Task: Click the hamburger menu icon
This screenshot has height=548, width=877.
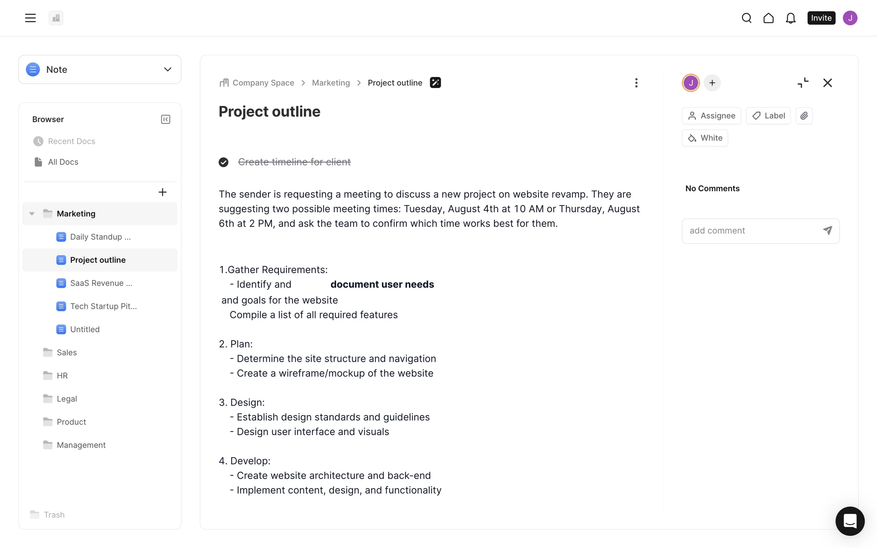Action: click(30, 18)
